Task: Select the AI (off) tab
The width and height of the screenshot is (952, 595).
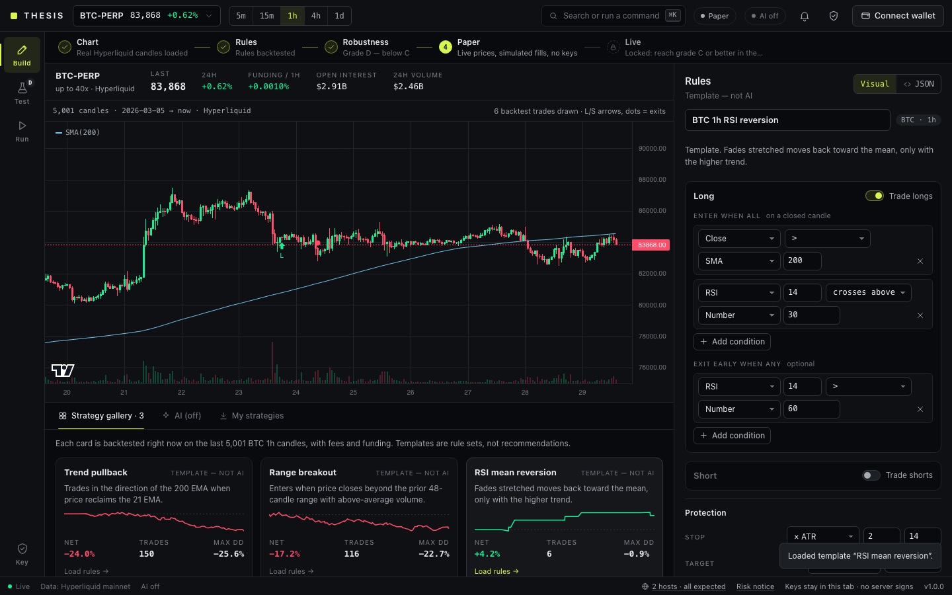Action: pos(182,416)
